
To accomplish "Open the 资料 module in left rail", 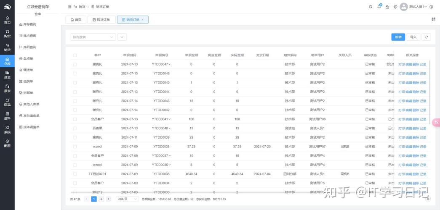I will pyautogui.click(x=7, y=116).
